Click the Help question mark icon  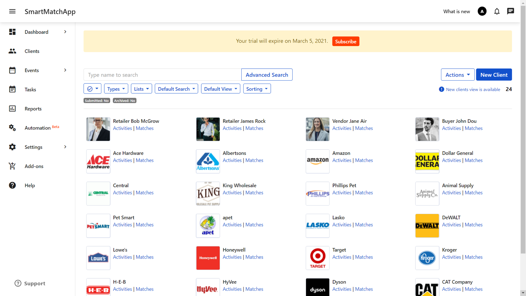point(12,185)
